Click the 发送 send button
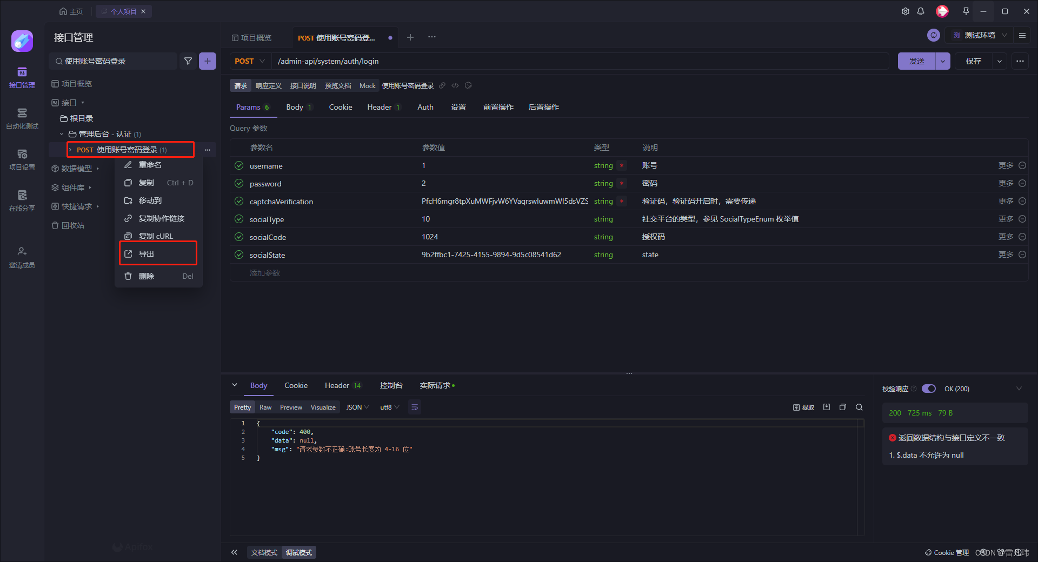 coord(917,61)
